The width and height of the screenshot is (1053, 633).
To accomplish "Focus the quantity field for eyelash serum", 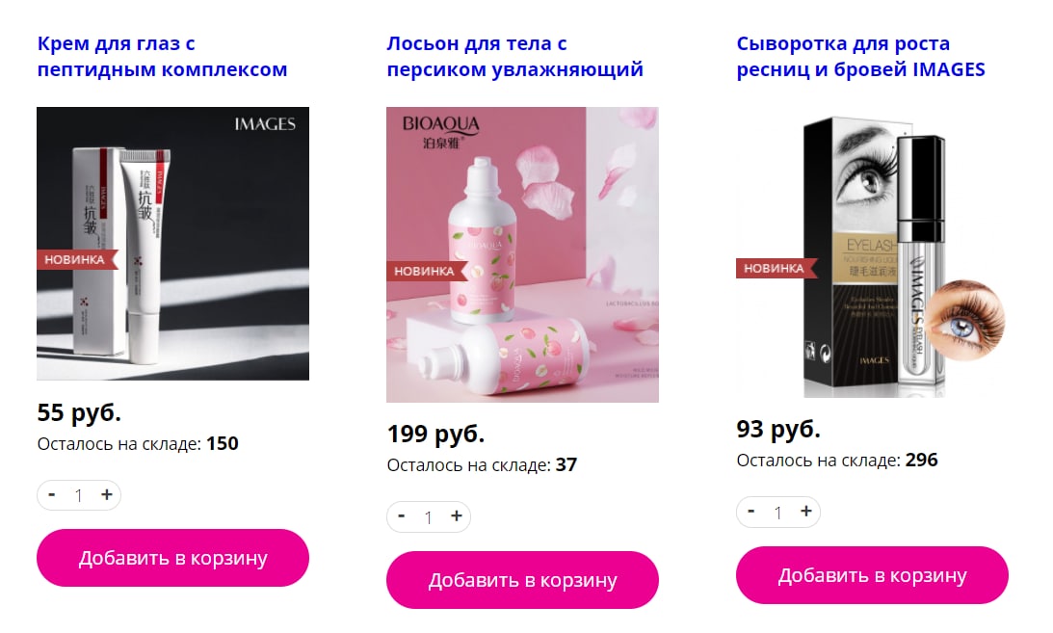I will 778,513.
